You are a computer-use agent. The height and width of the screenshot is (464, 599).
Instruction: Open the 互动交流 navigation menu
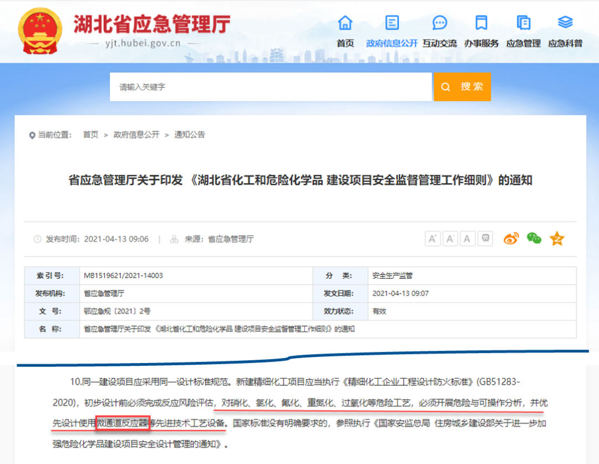click(x=440, y=44)
